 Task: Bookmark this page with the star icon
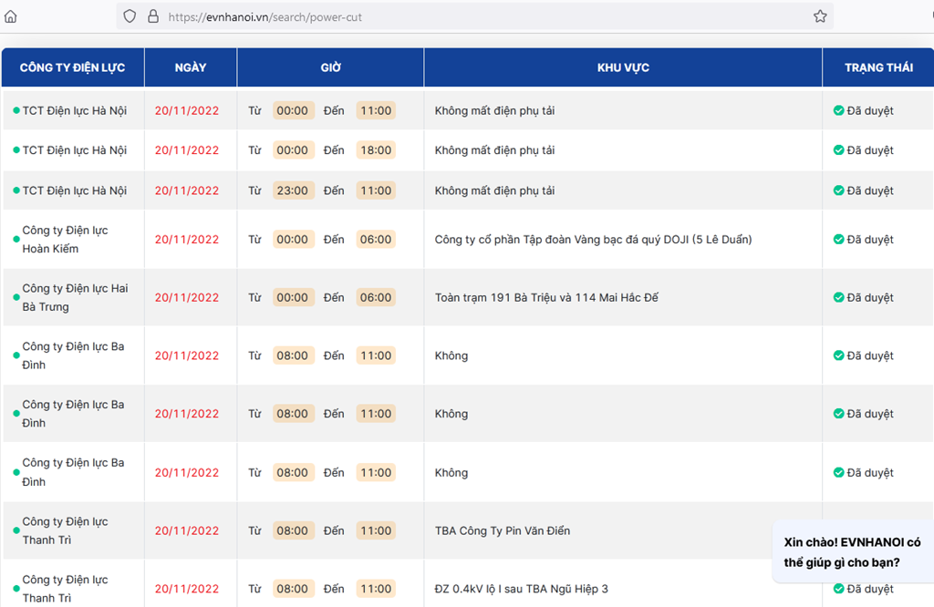coord(820,16)
